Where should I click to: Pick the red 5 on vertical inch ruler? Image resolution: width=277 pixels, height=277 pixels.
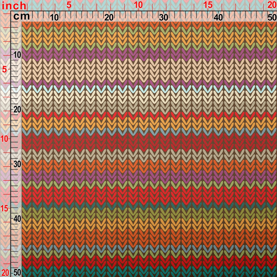(5, 70)
